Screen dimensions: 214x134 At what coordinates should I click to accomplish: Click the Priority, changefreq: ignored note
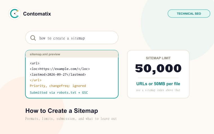point(58,86)
